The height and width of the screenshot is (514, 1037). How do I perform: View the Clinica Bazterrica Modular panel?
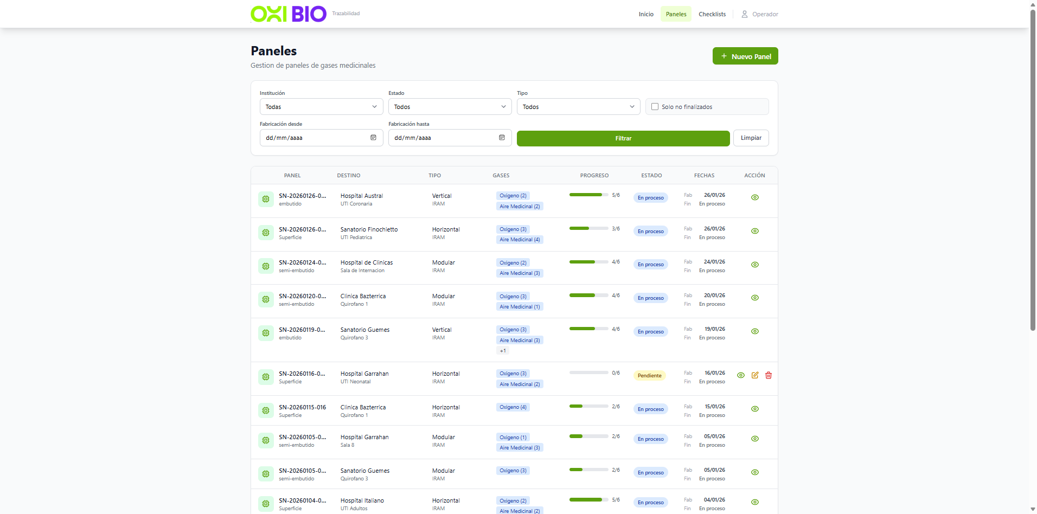pos(754,298)
